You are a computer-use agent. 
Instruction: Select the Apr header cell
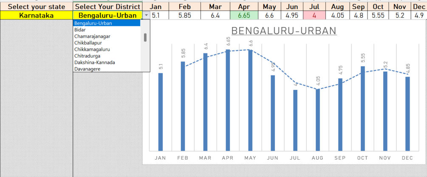pyautogui.click(x=244, y=7)
